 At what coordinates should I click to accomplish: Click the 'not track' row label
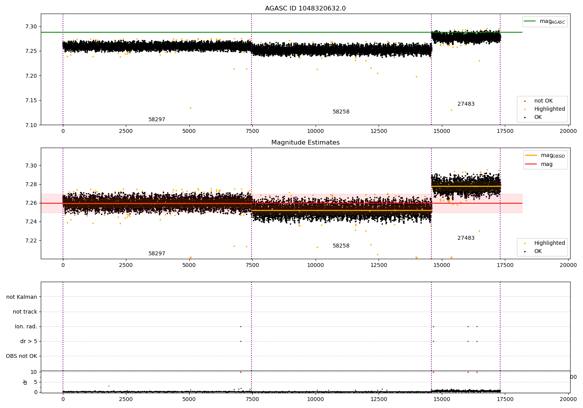[x=25, y=312]
